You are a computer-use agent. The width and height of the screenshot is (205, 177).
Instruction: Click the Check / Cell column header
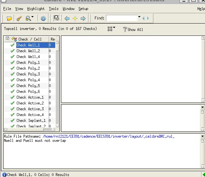pyautogui.click(x=30, y=39)
